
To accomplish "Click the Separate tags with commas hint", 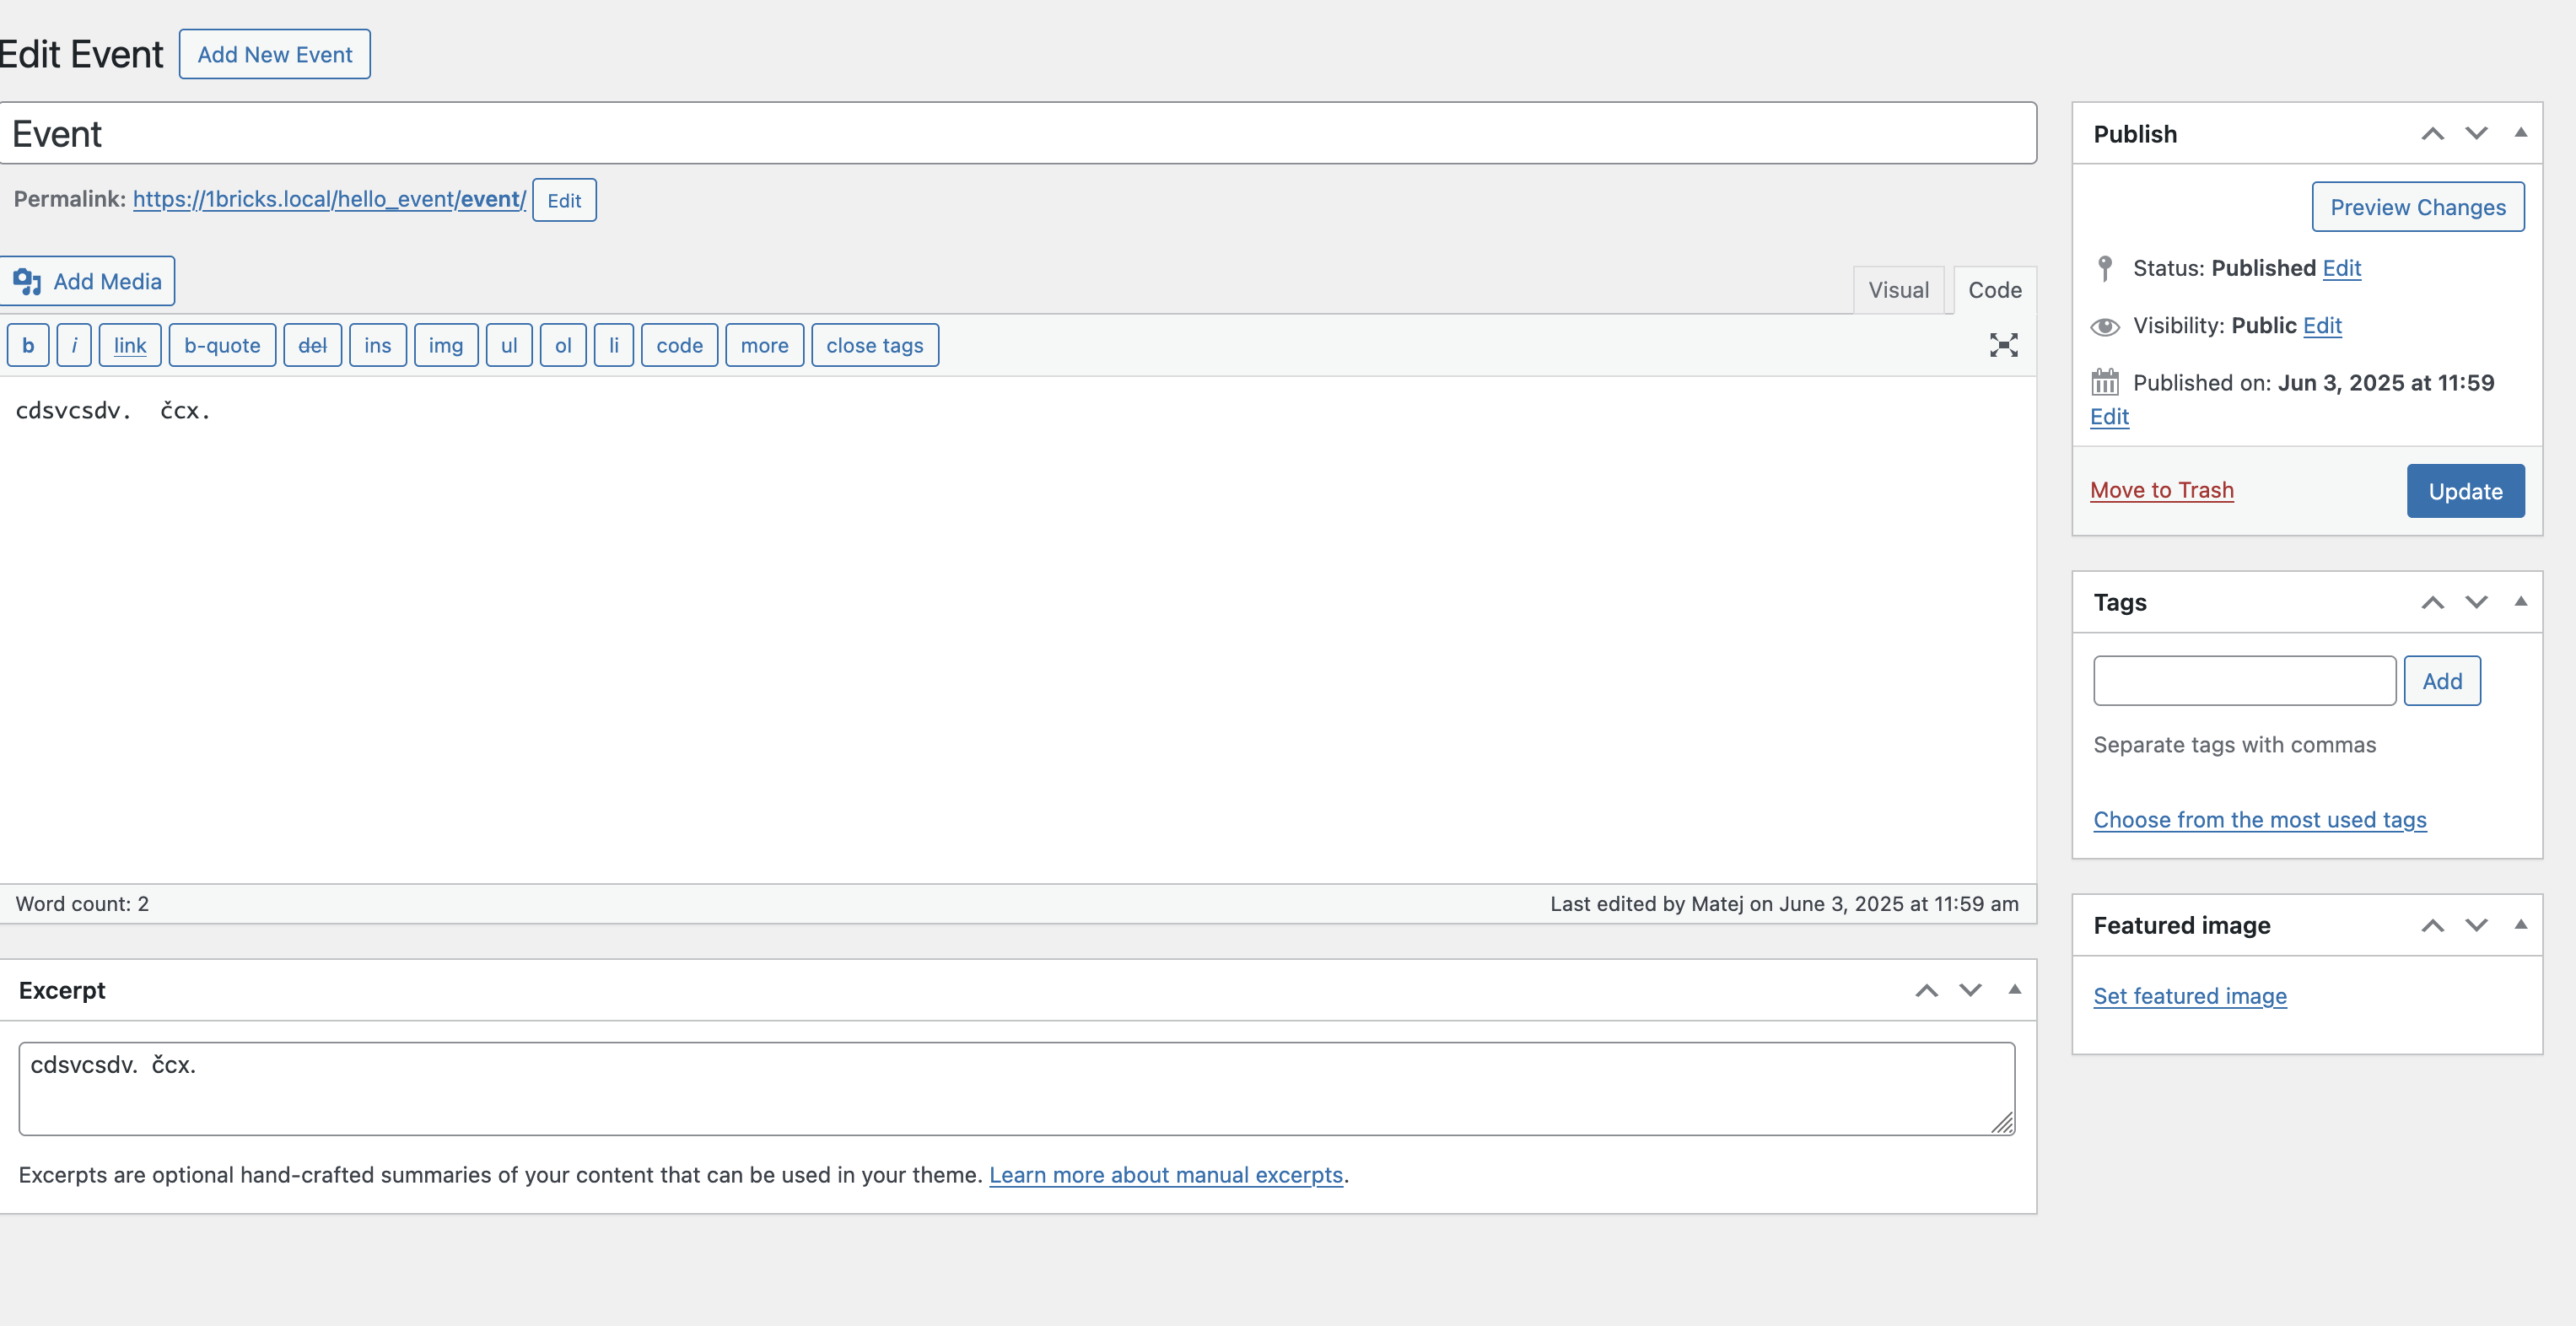I will click(2235, 745).
